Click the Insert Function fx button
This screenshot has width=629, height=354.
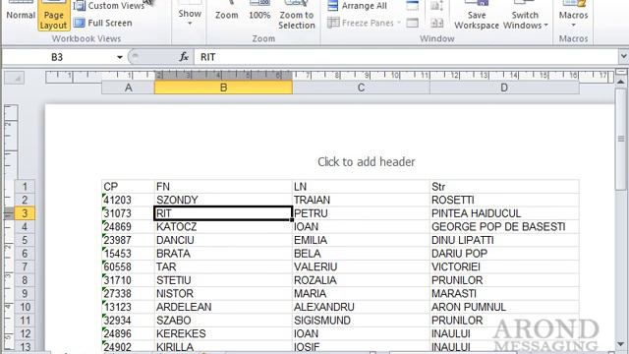tap(184, 57)
